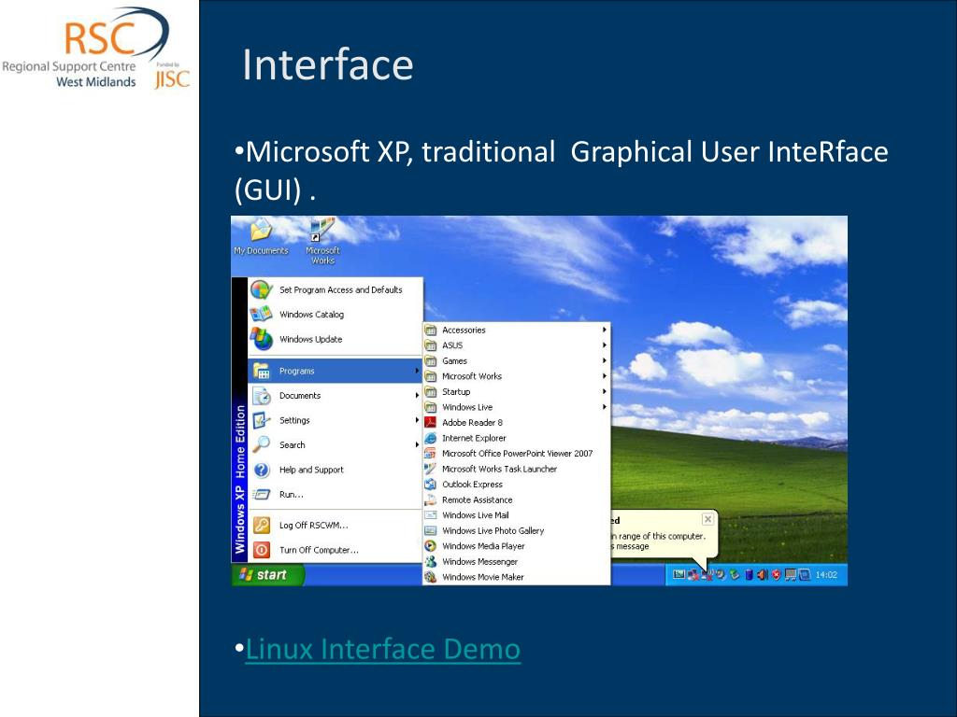Expand the ASUS program folder

(516, 345)
